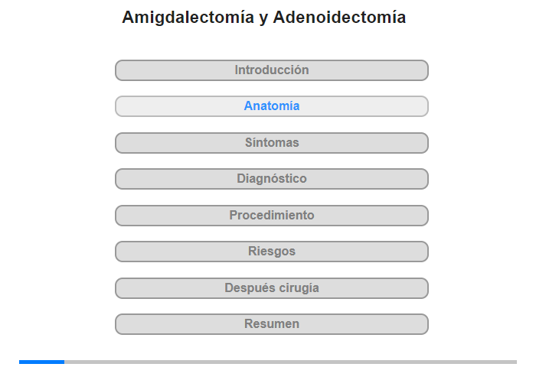The height and width of the screenshot is (367, 536).
Task: Go to the diagnosis chapter button
Action: 272,179
